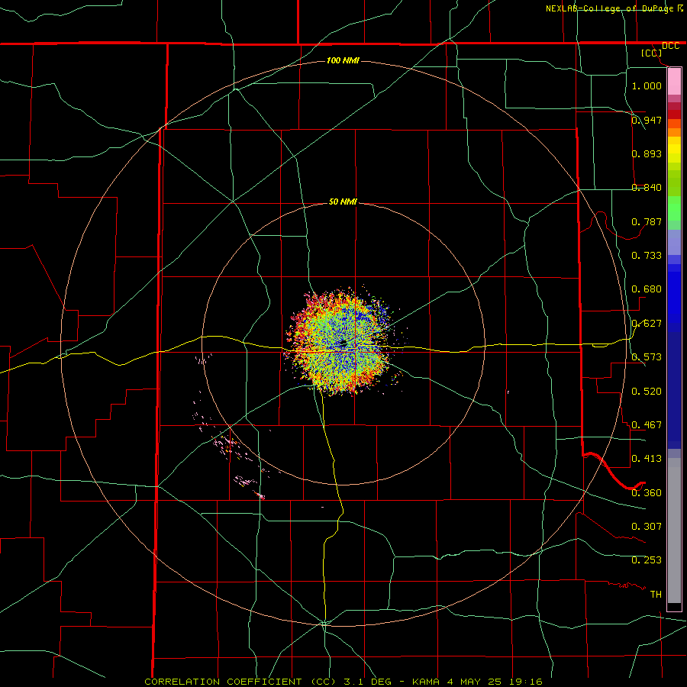The width and height of the screenshot is (687, 687).
Task: Select the 0.573 legend value
Action: click(647, 357)
